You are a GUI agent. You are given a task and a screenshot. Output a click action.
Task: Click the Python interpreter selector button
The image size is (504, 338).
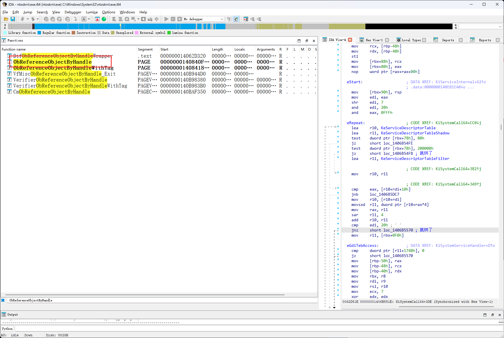7,329
